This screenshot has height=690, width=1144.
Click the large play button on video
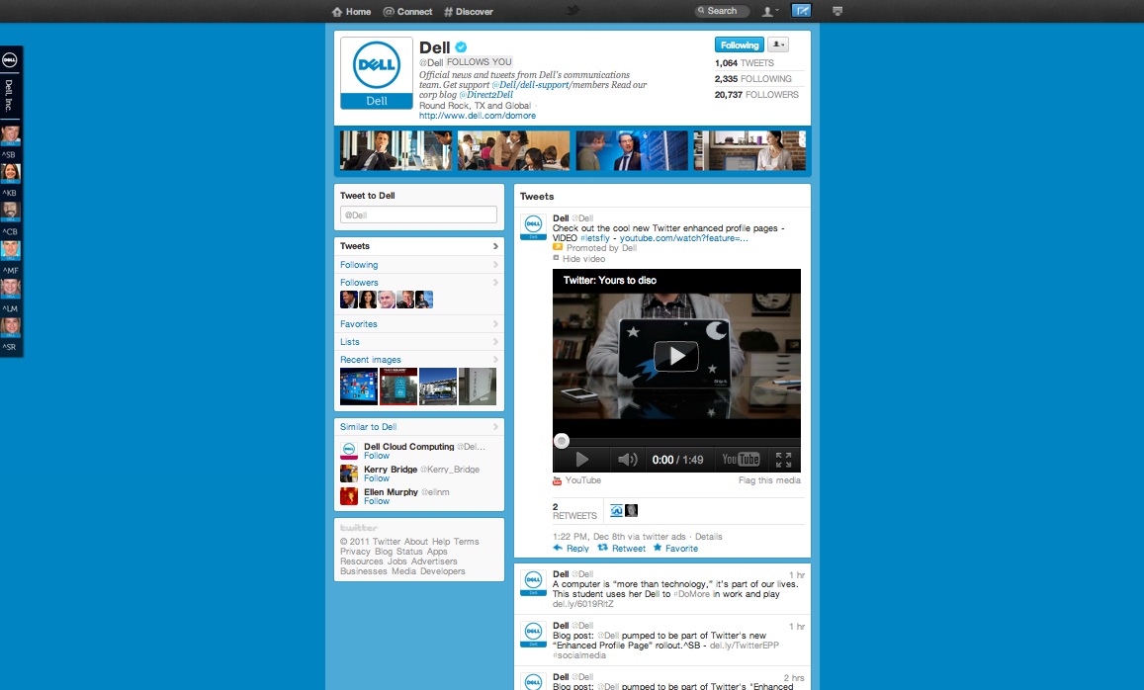point(676,356)
